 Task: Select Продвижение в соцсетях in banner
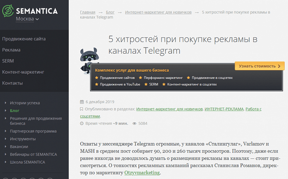pyautogui.click(x=212, y=78)
